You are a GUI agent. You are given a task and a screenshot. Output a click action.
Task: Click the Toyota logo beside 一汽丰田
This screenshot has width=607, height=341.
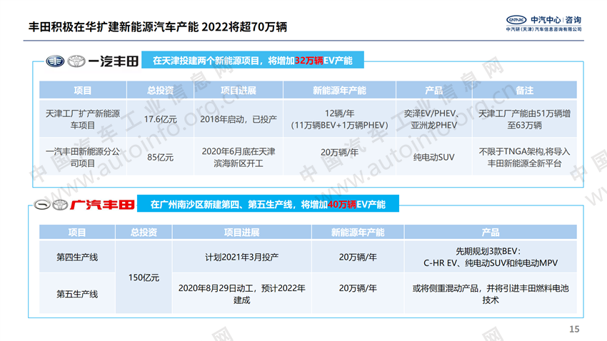(76, 61)
